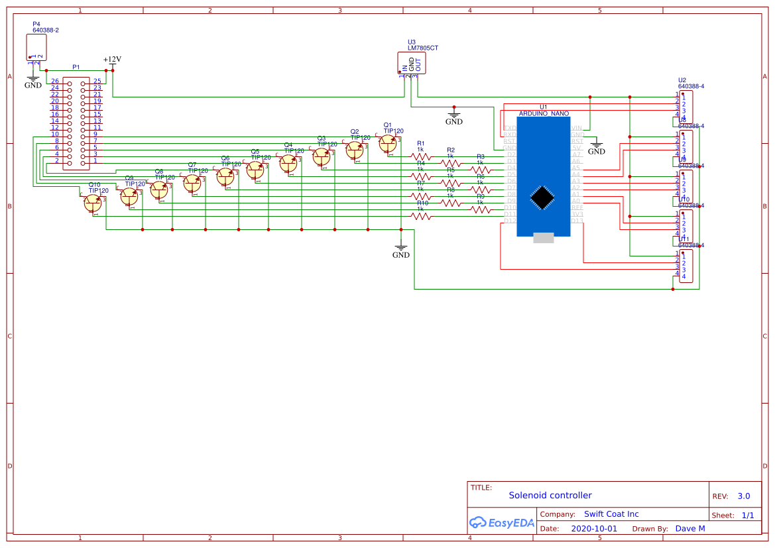Screen dimensions: 775x548
Task: Click the +12V power flag
Action: 111,60
